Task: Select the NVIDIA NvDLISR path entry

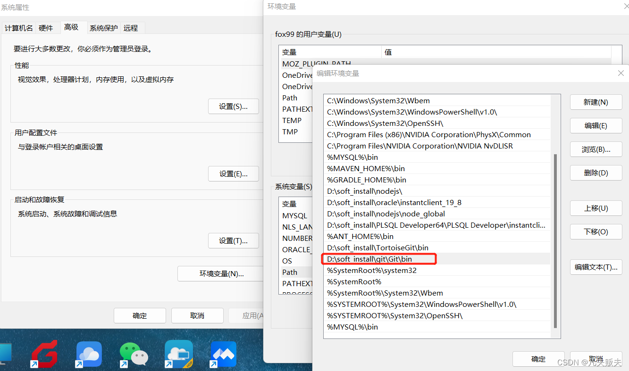Action: (437, 146)
